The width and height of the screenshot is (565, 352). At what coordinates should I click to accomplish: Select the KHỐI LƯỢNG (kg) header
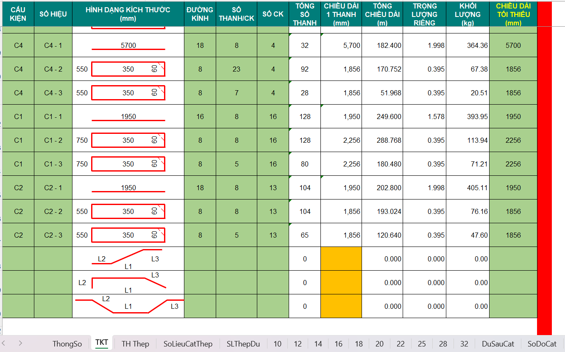click(x=468, y=14)
